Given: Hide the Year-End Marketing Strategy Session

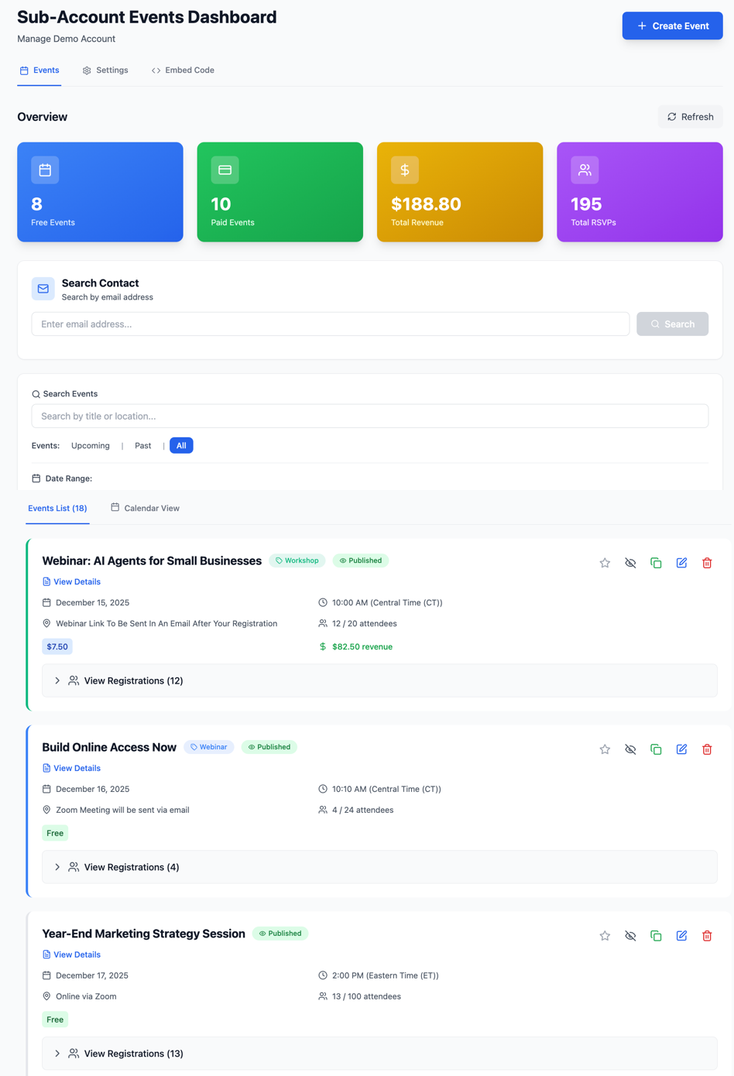Looking at the screenshot, I should point(630,936).
